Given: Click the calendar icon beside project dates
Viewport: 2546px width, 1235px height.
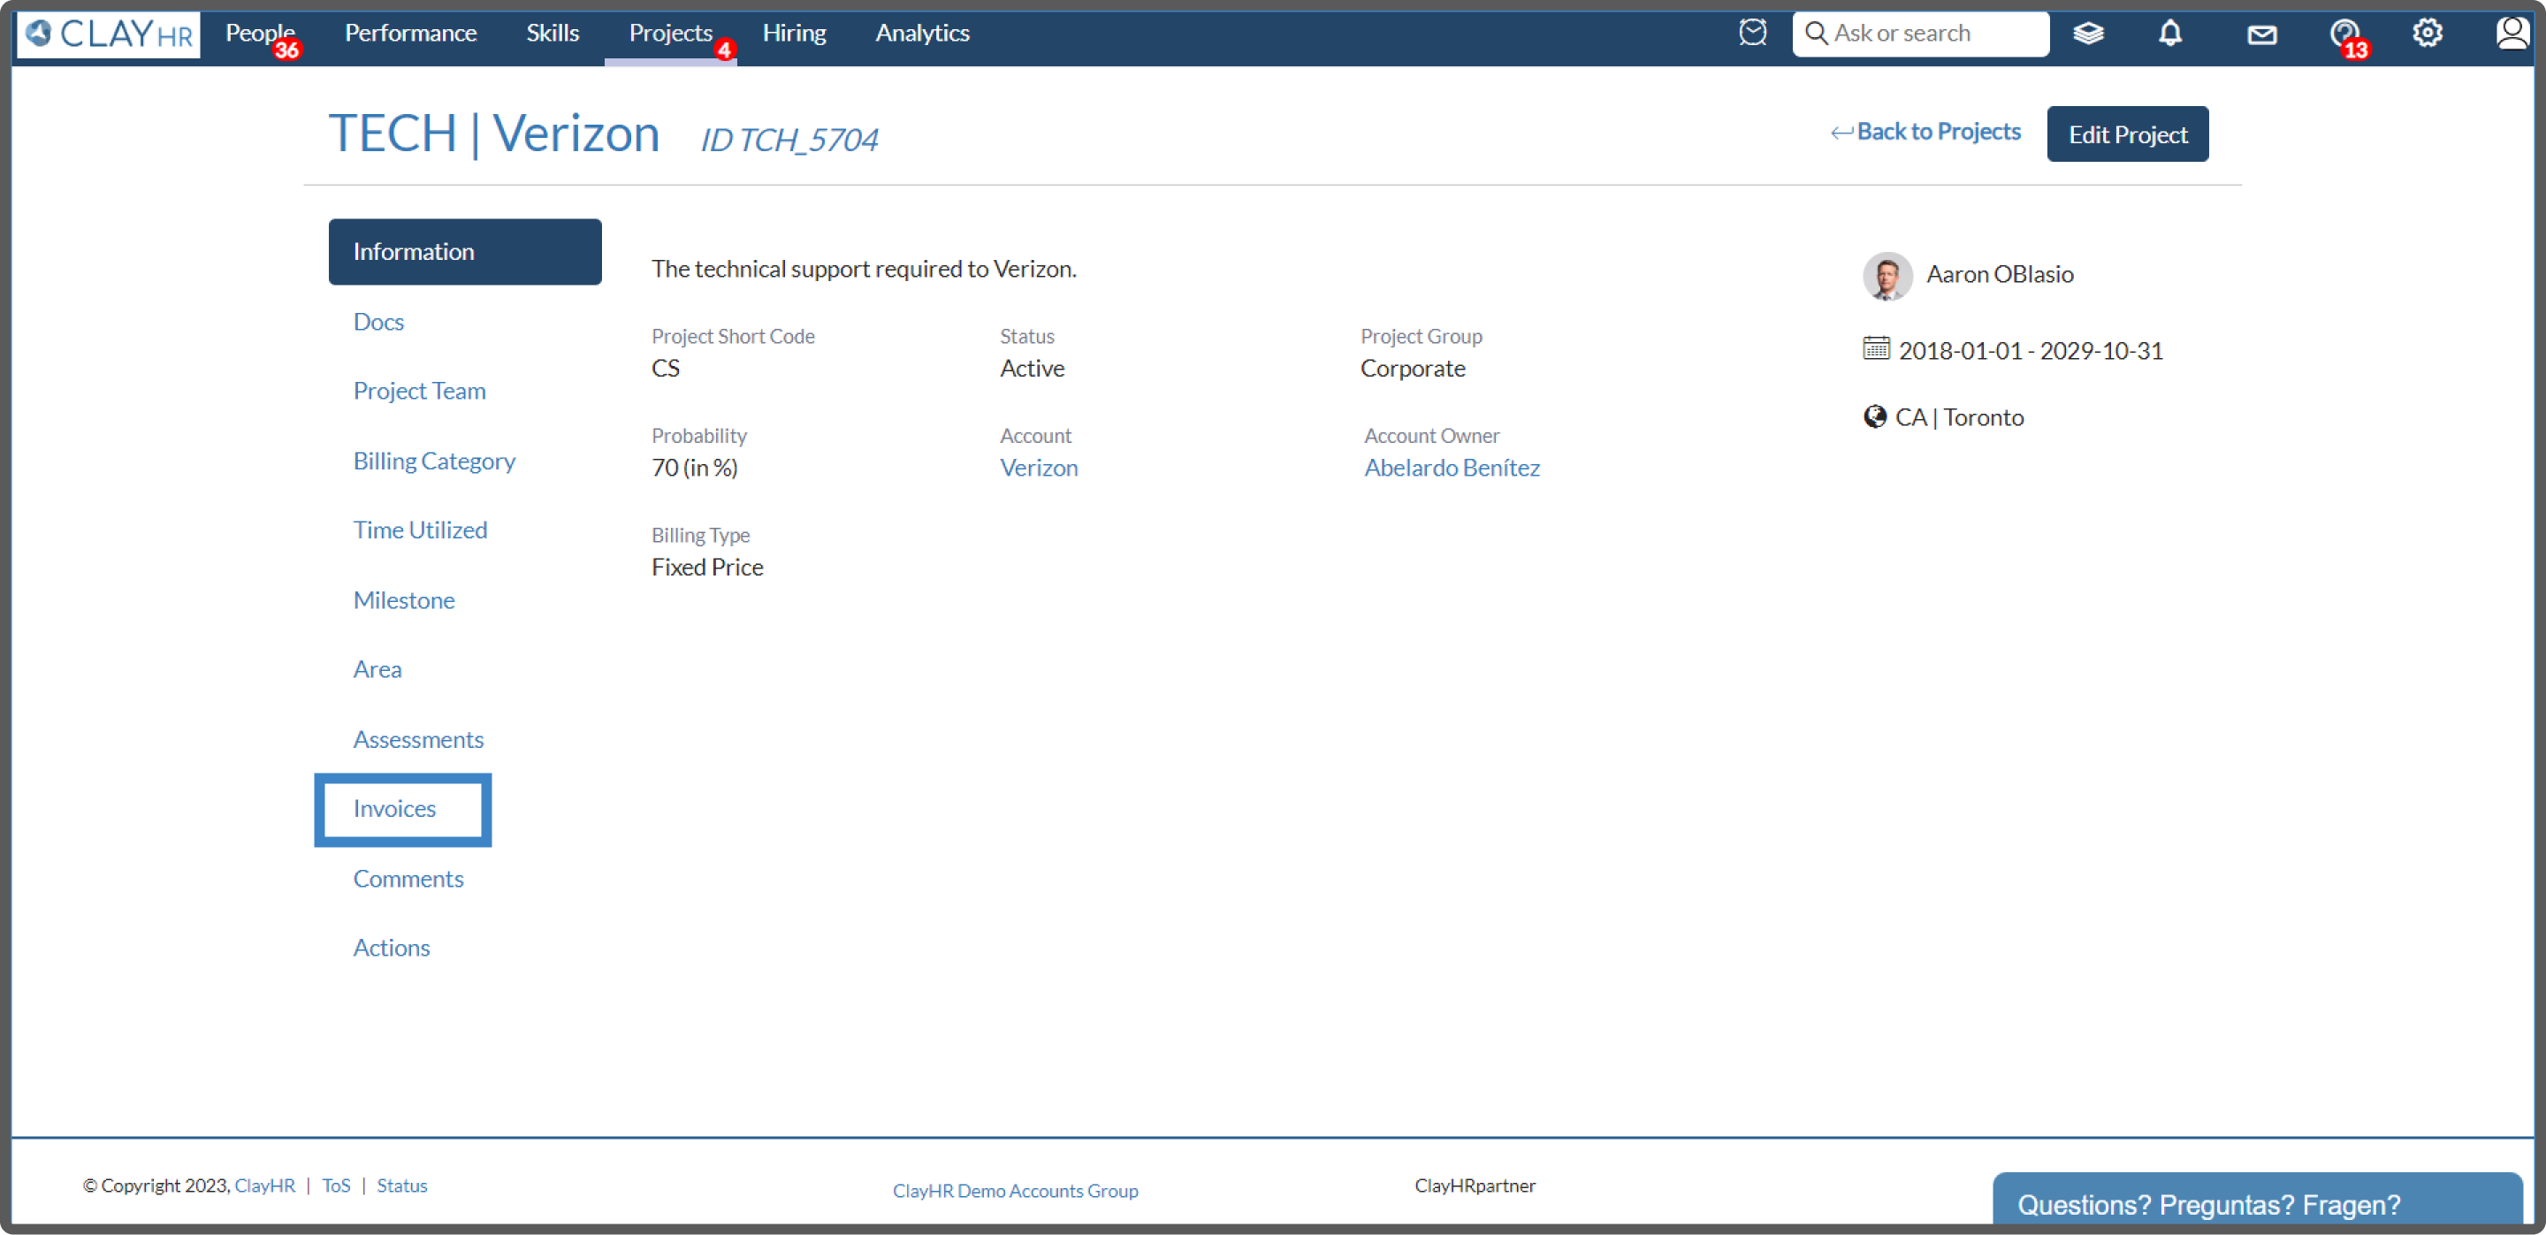Looking at the screenshot, I should point(1876,349).
